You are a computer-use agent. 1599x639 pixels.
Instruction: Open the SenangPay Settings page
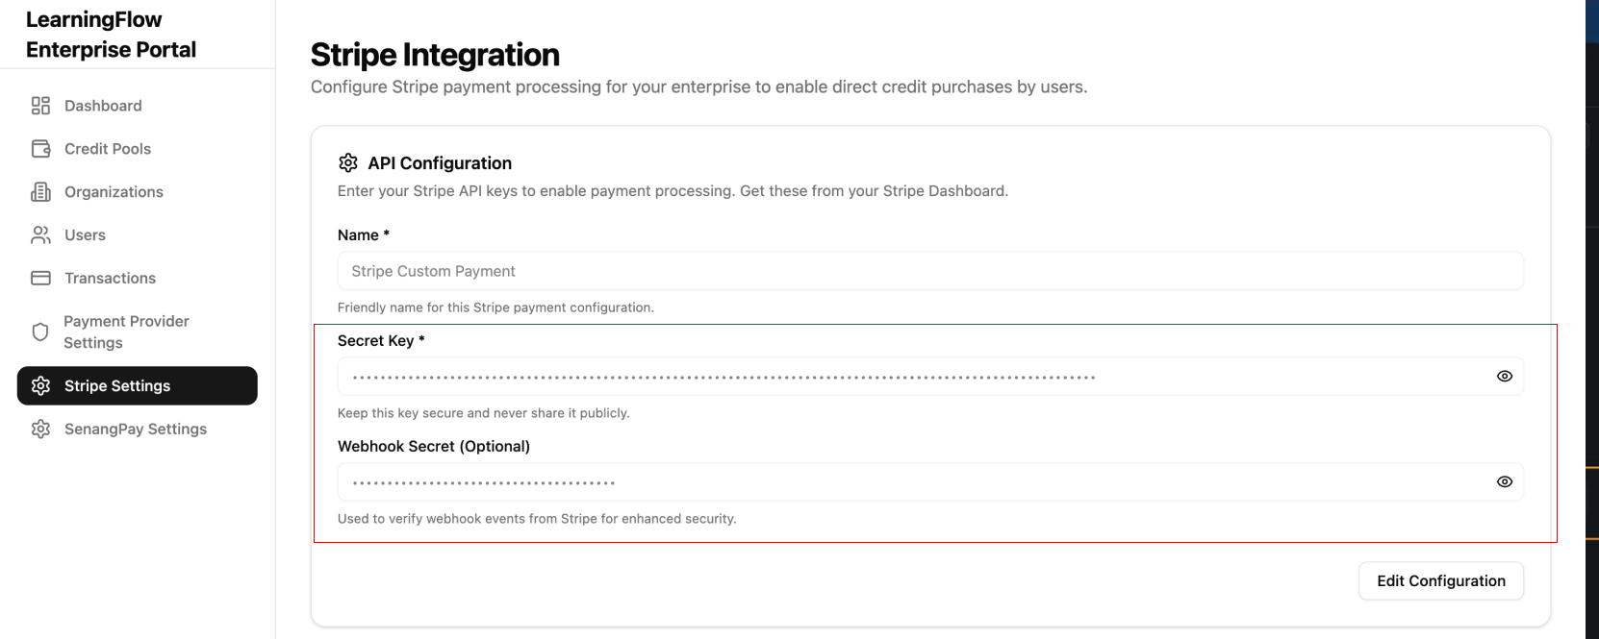(x=136, y=429)
